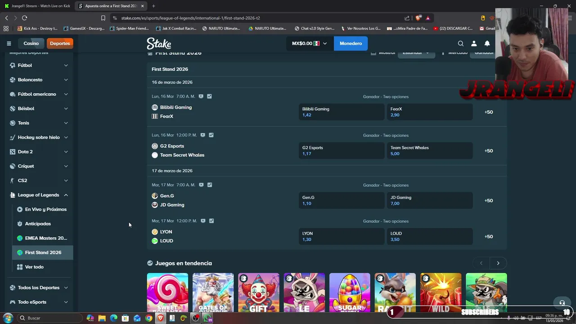Open Gates of Olympus game thumbnail
576x324 pixels.
(213, 292)
